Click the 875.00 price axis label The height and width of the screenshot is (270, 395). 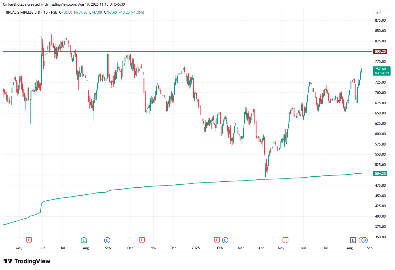tap(380, 20)
